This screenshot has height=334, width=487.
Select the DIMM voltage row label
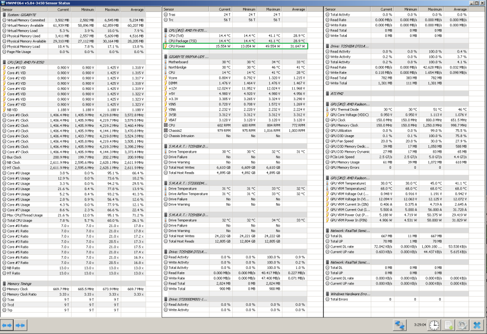[x=173, y=83]
